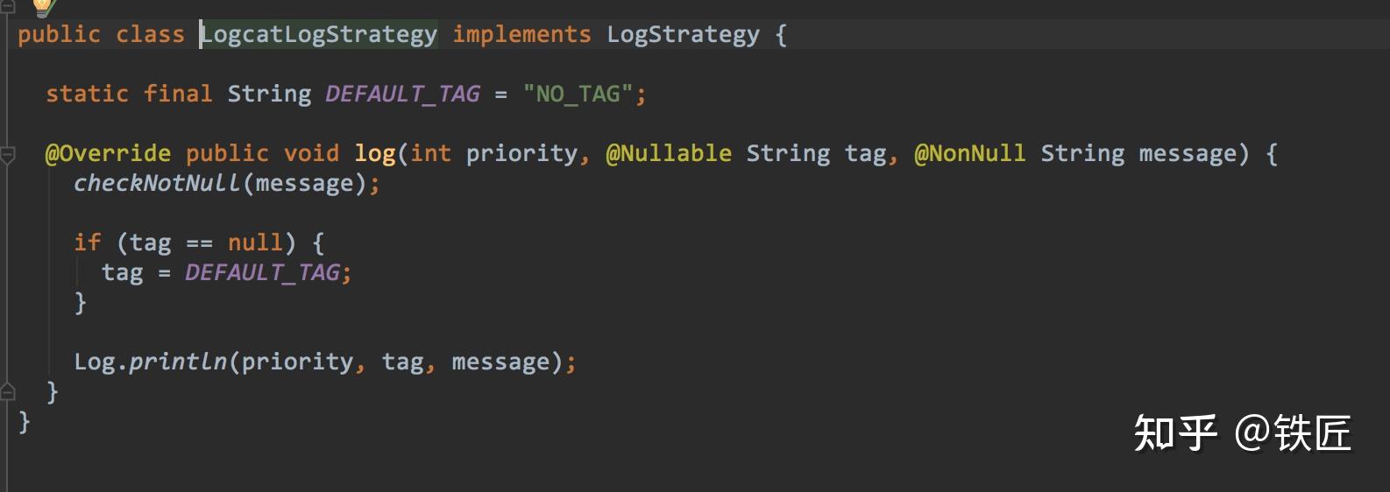Click the println method call
Image resolution: width=1390 pixels, height=492 pixels.
pyautogui.click(x=178, y=362)
